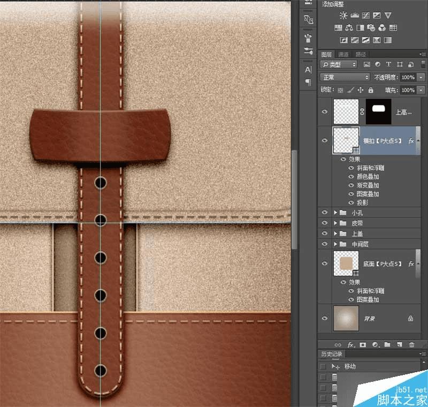The width and height of the screenshot is (428, 407).
Task: Add a Color Balance adjustment
Action: click(349, 28)
